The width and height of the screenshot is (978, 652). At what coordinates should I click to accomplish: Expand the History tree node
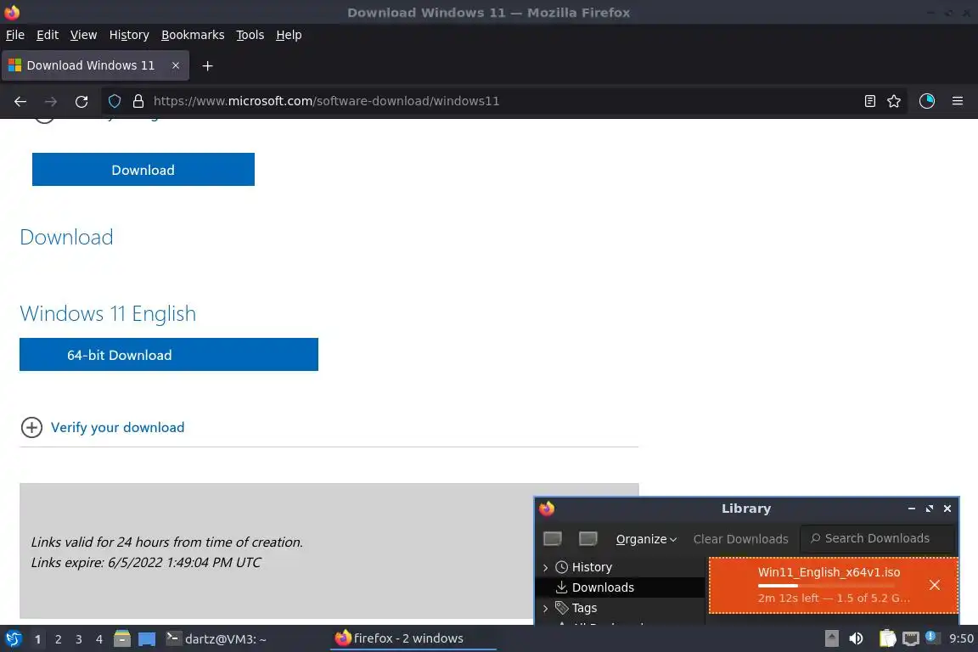546,567
